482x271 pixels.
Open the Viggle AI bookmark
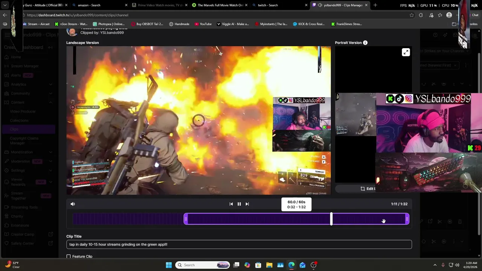click(233, 24)
